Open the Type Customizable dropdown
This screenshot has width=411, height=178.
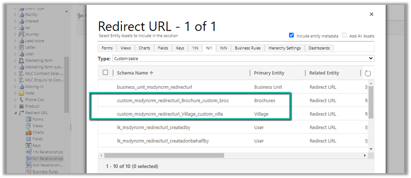[x=243, y=58]
